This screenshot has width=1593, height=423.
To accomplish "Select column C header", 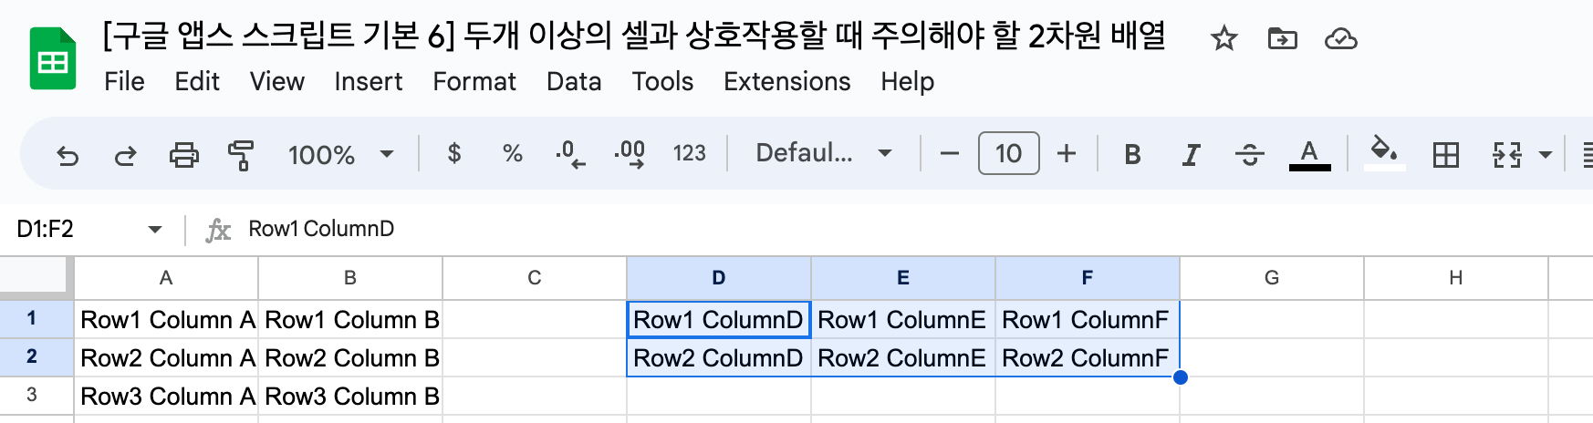I will click(535, 278).
